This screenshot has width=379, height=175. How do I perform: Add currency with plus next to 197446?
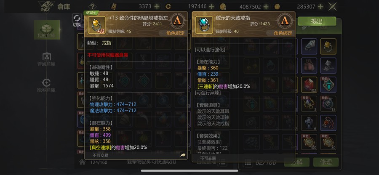point(211,6)
